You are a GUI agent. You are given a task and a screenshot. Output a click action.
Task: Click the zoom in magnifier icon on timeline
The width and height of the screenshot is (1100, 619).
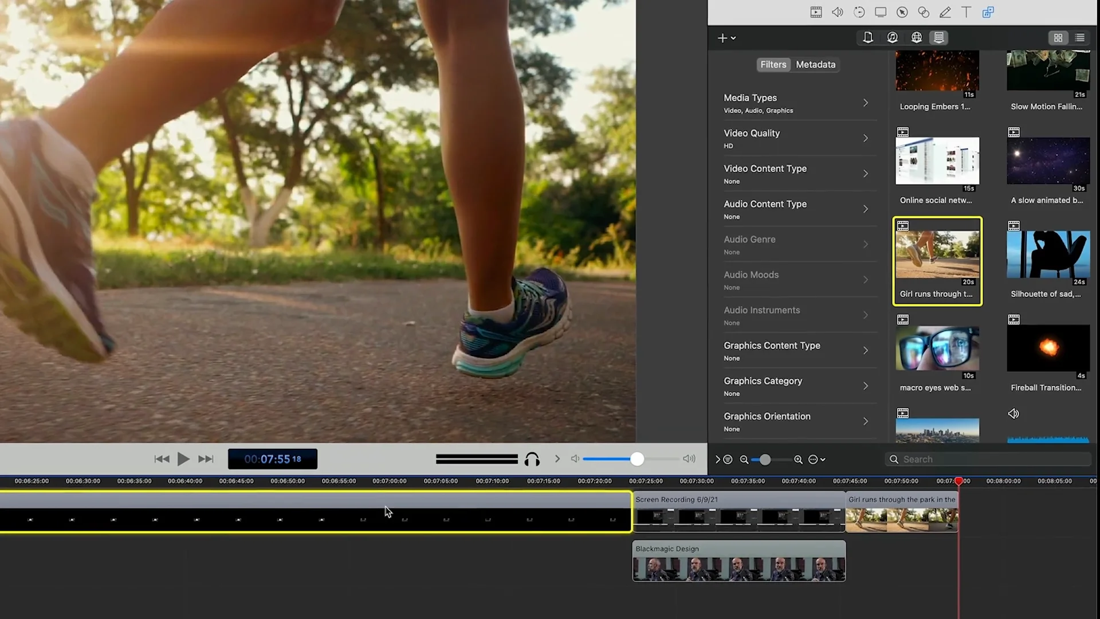tap(799, 460)
